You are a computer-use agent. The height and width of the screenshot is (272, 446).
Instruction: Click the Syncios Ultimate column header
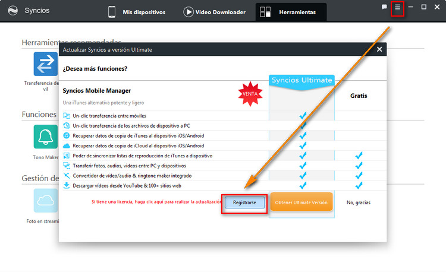301,82
